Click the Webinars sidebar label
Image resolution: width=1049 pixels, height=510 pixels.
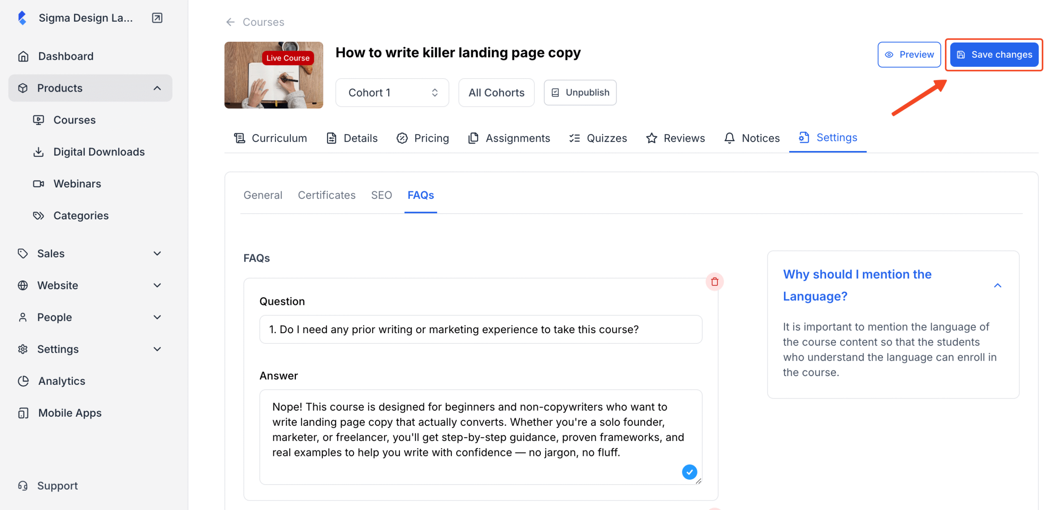[77, 184]
